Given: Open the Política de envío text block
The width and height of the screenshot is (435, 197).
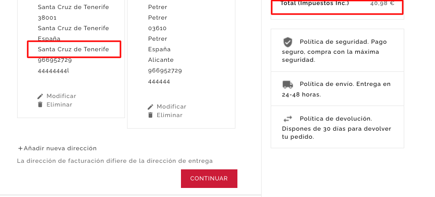Looking at the screenshot, I should (x=337, y=89).
